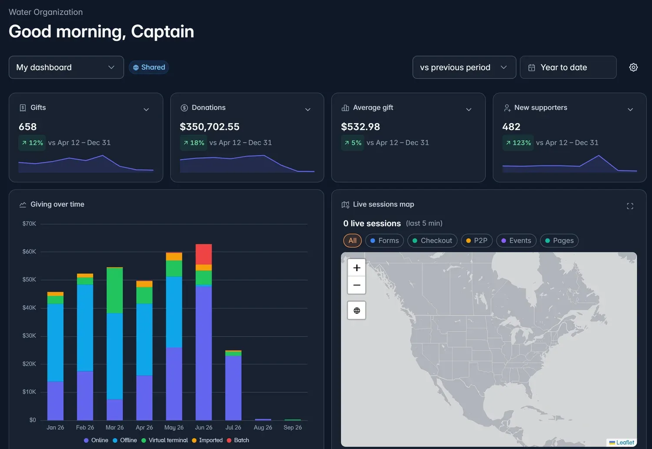652x449 pixels.
Task: Click the New supporters person icon
Action: tap(507, 108)
